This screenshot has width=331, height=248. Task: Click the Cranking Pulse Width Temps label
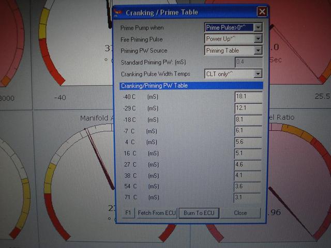[155, 74]
